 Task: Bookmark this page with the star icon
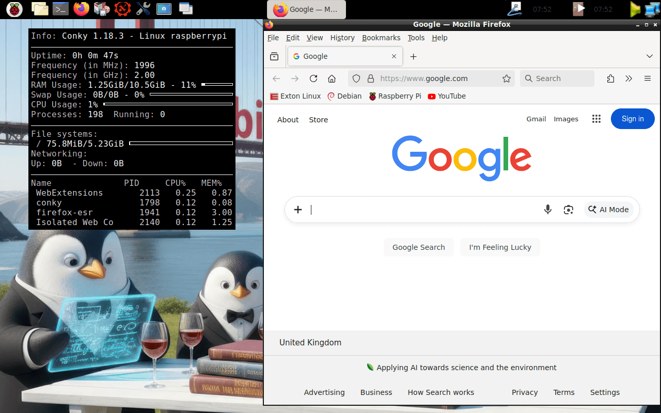tap(507, 78)
